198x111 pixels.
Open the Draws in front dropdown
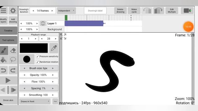point(35,101)
